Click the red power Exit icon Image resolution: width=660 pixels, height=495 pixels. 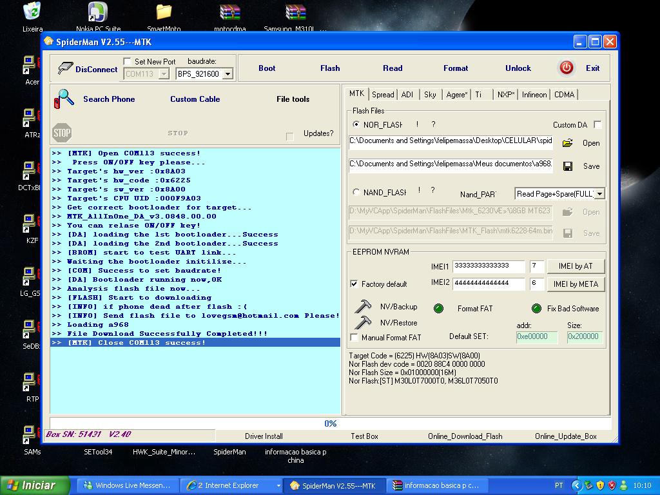coord(567,68)
